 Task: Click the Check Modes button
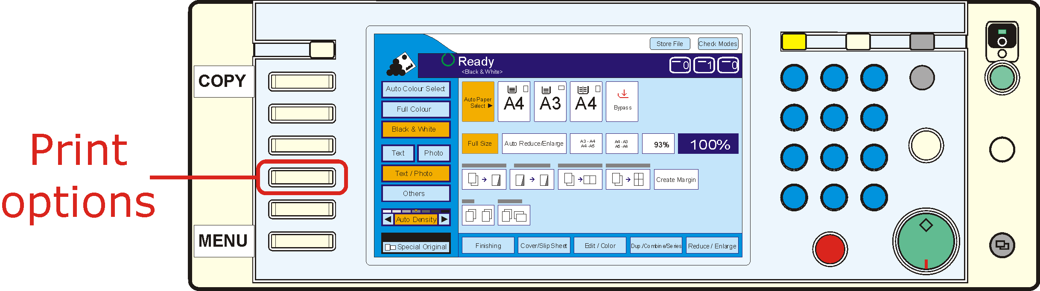tap(718, 44)
